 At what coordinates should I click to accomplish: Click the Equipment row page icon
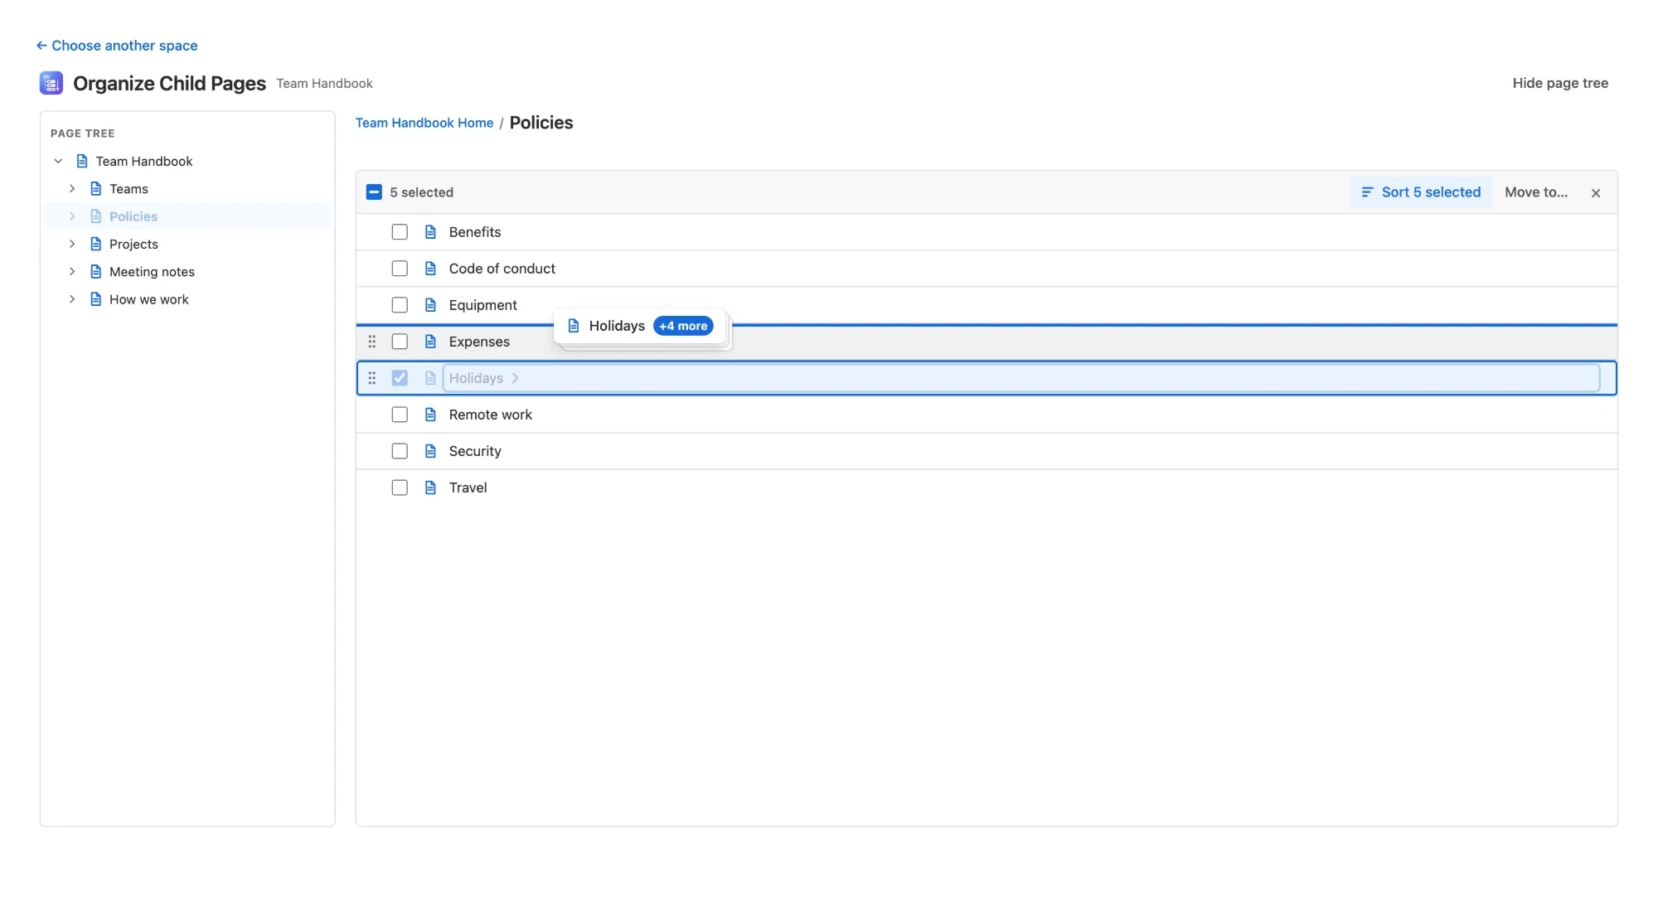(430, 305)
